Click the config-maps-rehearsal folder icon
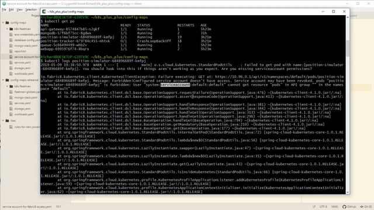The width and height of the screenshot is (374, 210). (x=7, y=80)
